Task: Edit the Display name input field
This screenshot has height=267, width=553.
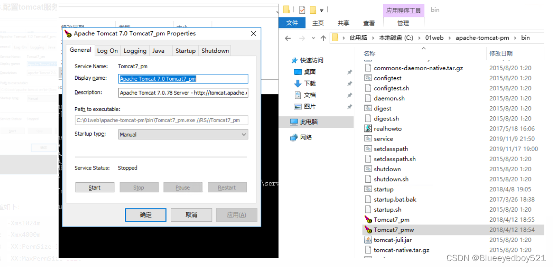Action: tap(183, 79)
